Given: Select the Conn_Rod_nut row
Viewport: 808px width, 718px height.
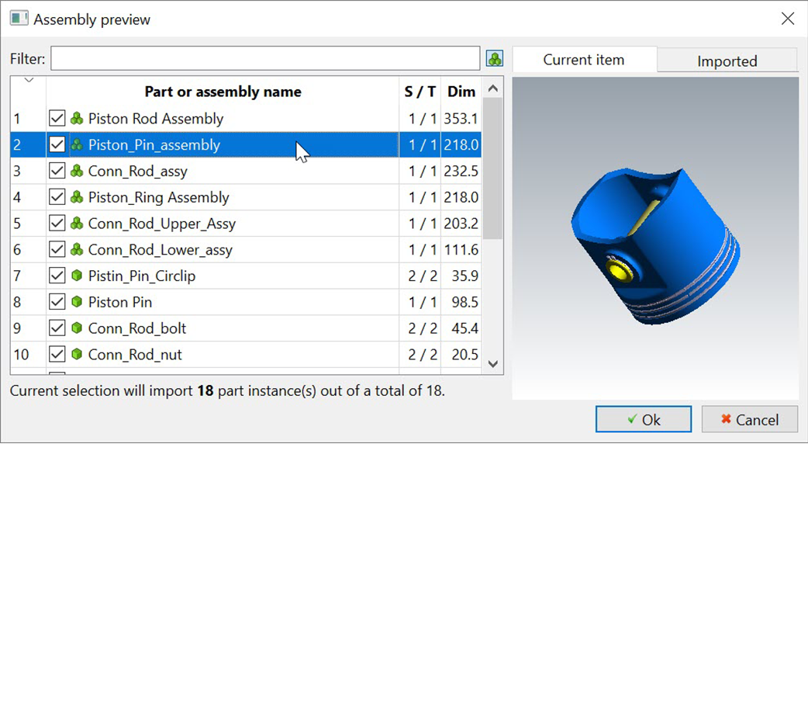Looking at the screenshot, I should [246, 355].
